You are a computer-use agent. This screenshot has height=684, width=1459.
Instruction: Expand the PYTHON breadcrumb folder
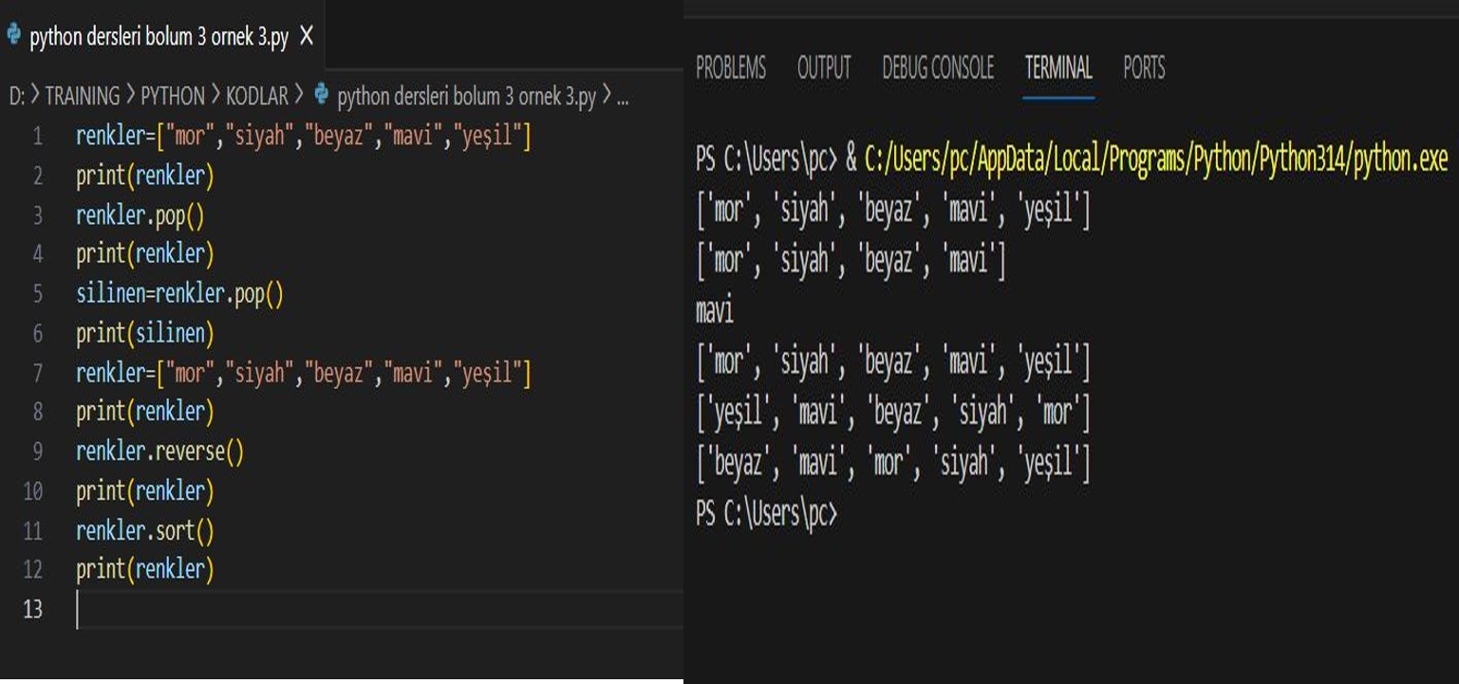(172, 96)
